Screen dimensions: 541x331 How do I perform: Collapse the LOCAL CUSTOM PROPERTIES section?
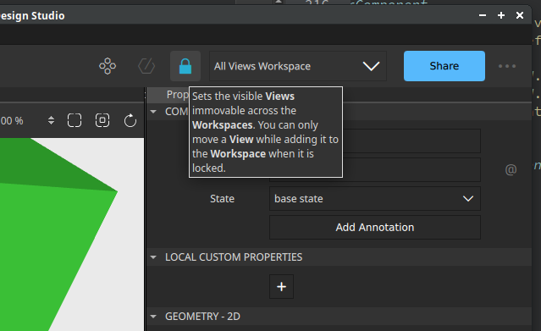pyautogui.click(x=153, y=257)
